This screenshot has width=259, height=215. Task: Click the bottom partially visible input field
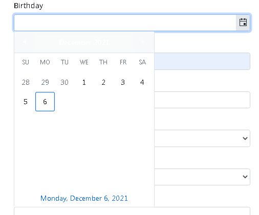132,211
